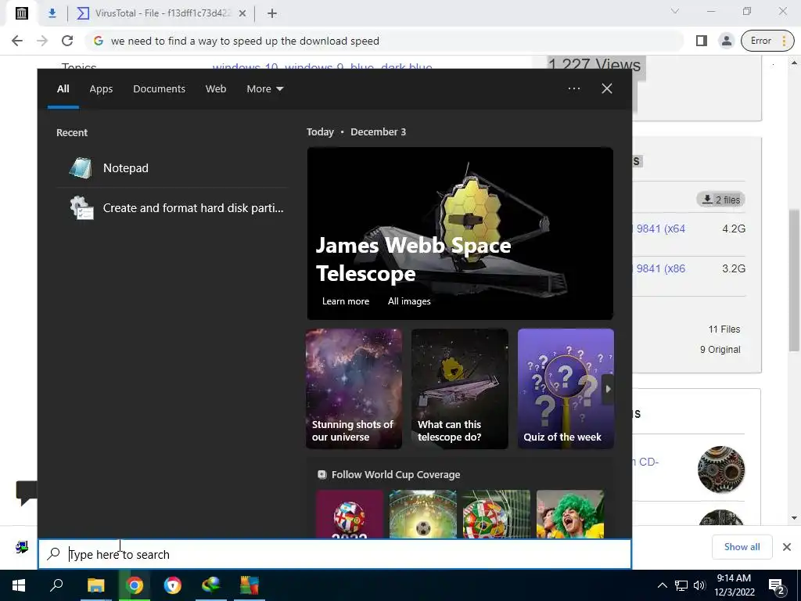Click Learn more on telescope card
The width and height of the screenshot is (801, 601).
click(345, 301)
